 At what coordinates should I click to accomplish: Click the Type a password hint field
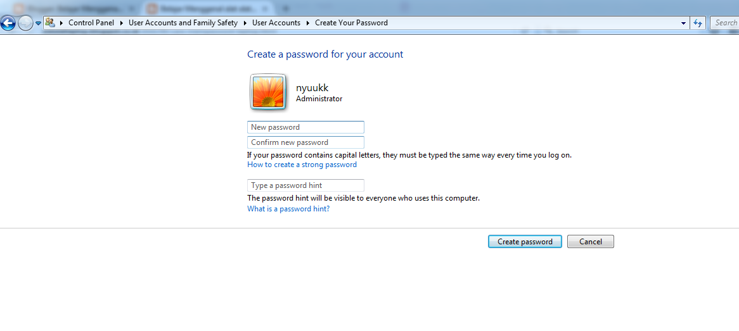tap(305, 185)
